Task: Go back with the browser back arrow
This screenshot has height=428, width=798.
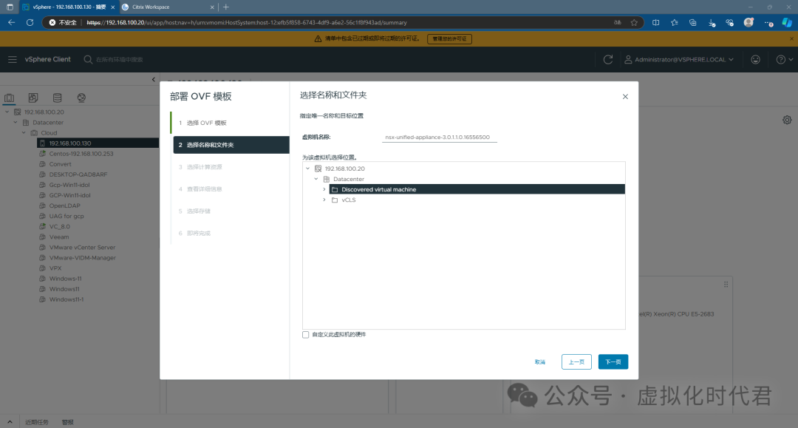Action: coord(11,22)
